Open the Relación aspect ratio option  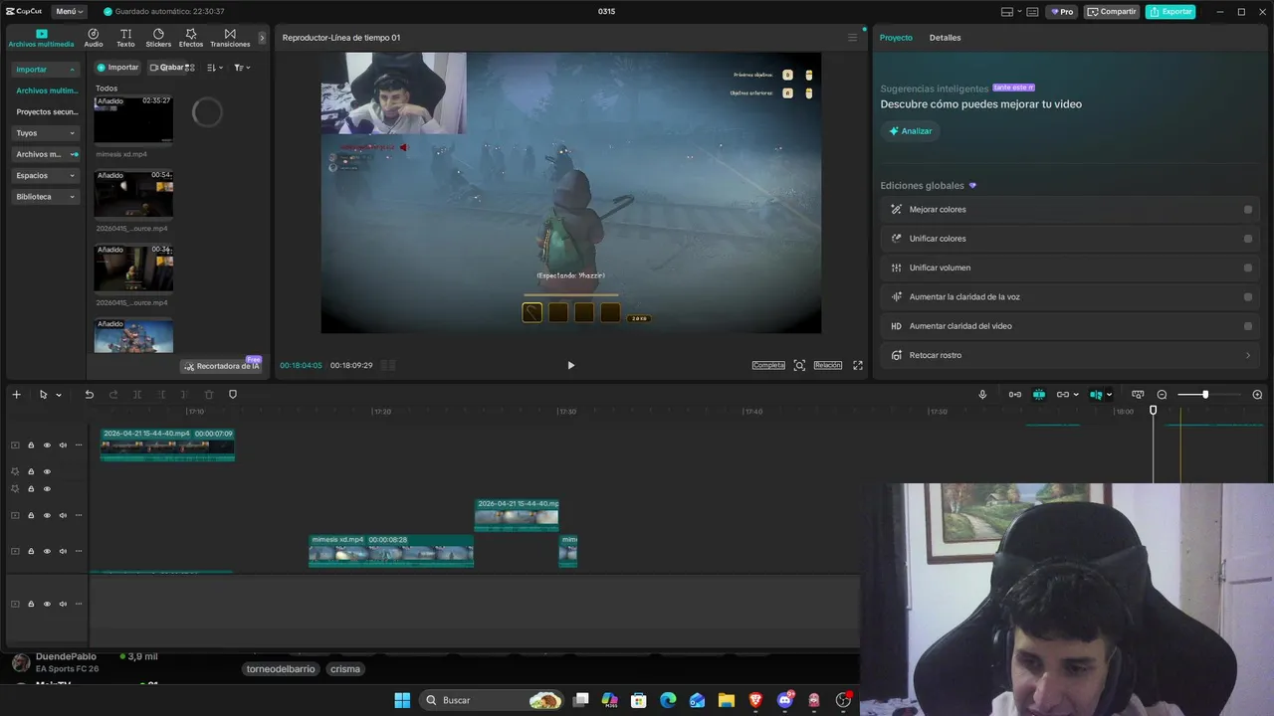point(828,365)
